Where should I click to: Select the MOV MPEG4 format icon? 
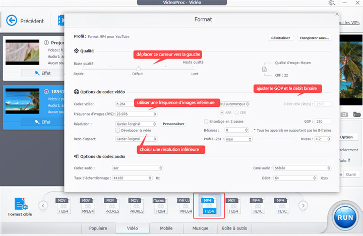(x=88, y=206)
